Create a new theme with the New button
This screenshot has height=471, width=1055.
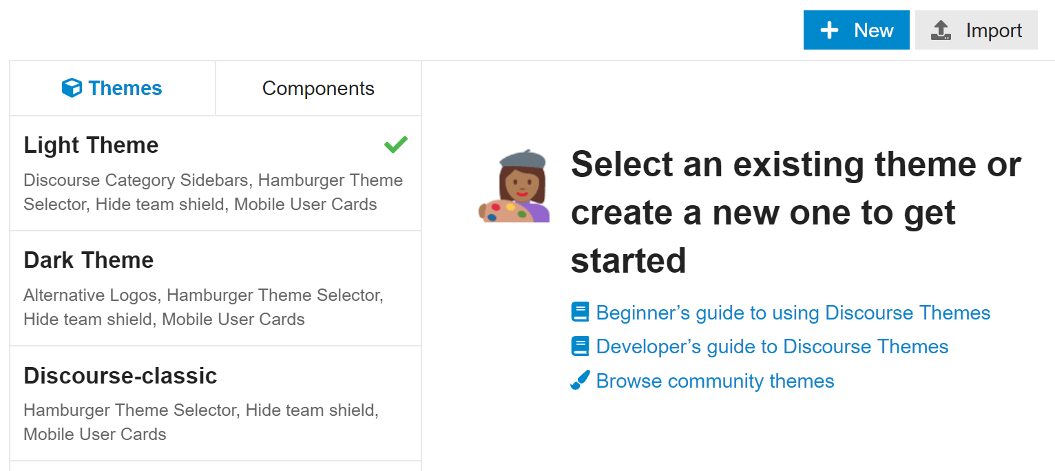[x=856, y=30]
